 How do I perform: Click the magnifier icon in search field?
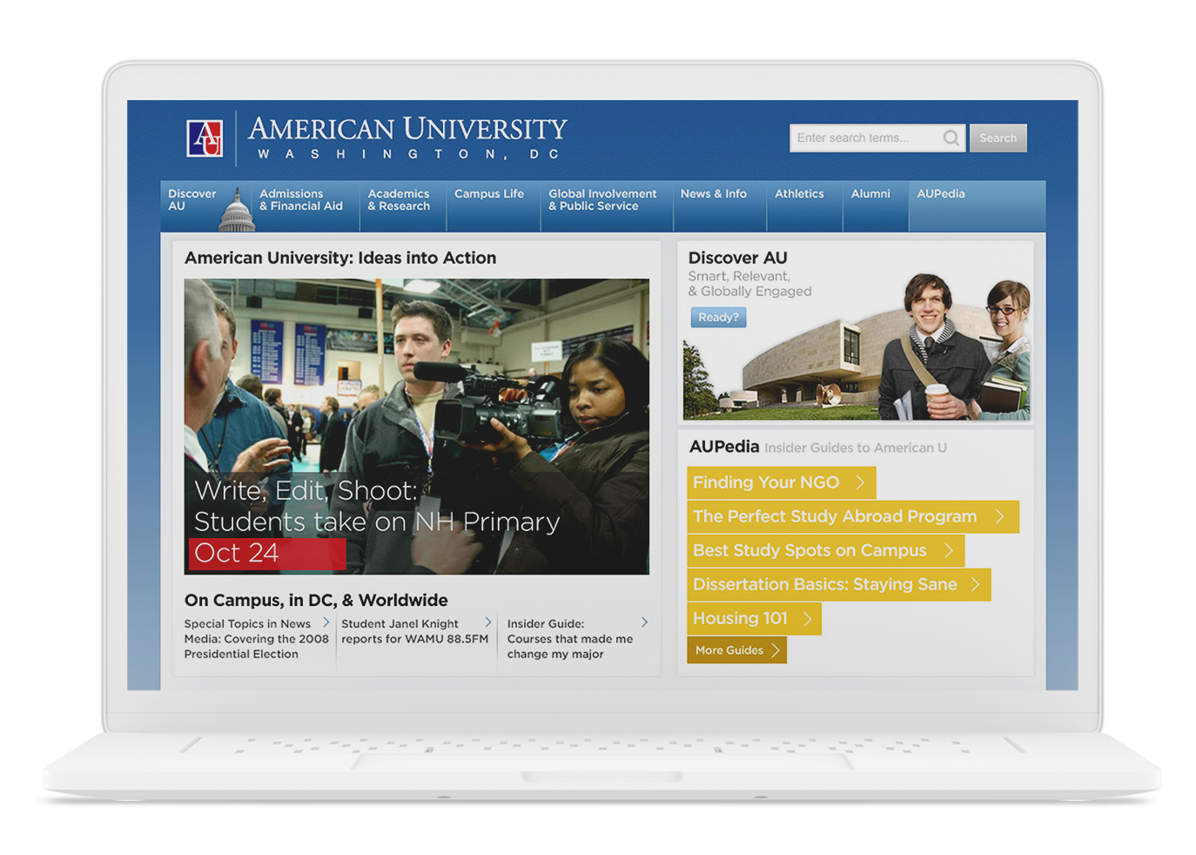tap(951, 138)
